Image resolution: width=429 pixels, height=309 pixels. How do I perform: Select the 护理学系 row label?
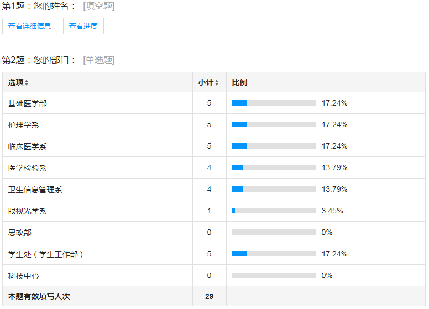click(x=23, y=125)
